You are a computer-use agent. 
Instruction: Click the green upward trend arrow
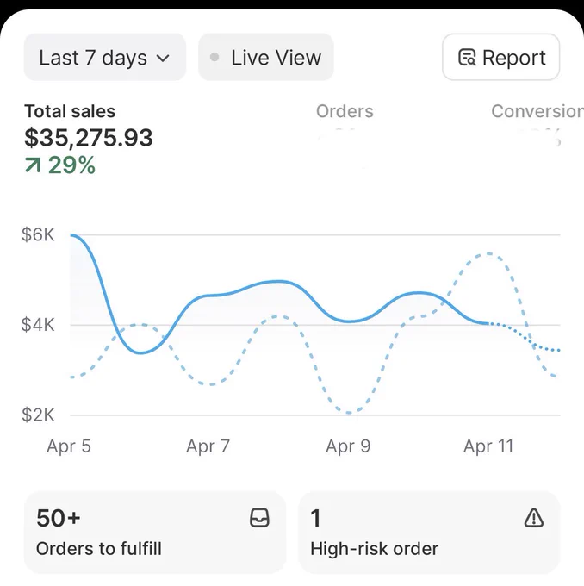[x=33, y=165]
